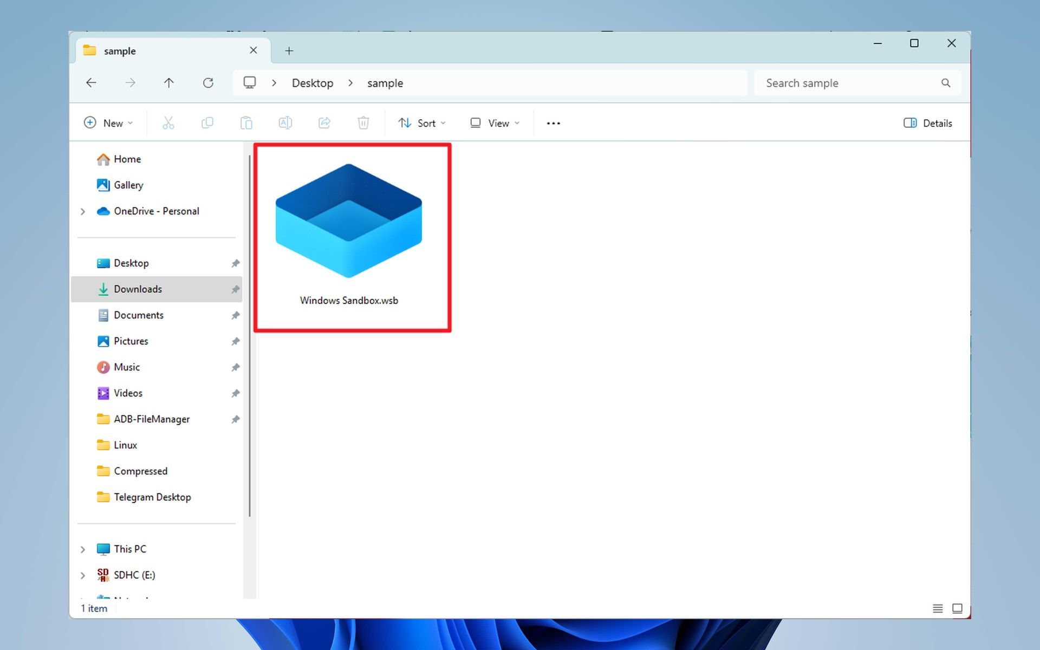Image resolution: width=1040 pixels, height=650 pixels.
Task: Unpin Videos via its pin icon
Action: (x=235, y=393)
